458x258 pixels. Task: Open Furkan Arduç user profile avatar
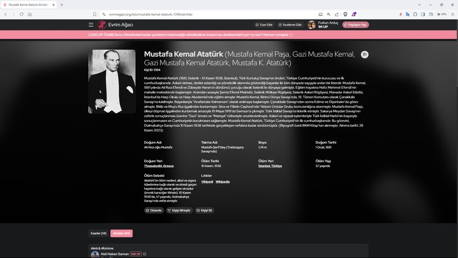(312, 24)
